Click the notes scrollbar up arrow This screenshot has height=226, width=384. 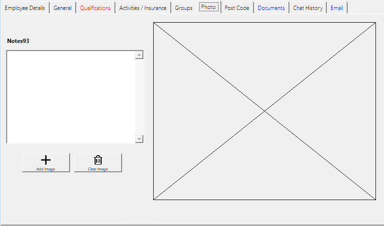tap(139, 55)
